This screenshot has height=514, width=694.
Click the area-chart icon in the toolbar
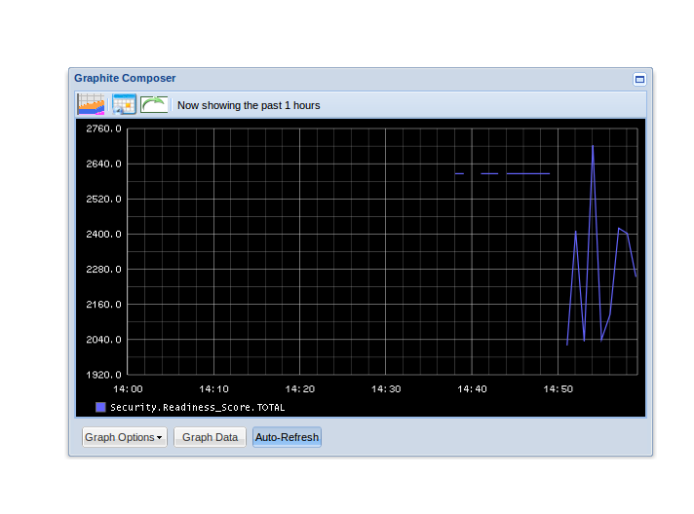click(91, 104)
